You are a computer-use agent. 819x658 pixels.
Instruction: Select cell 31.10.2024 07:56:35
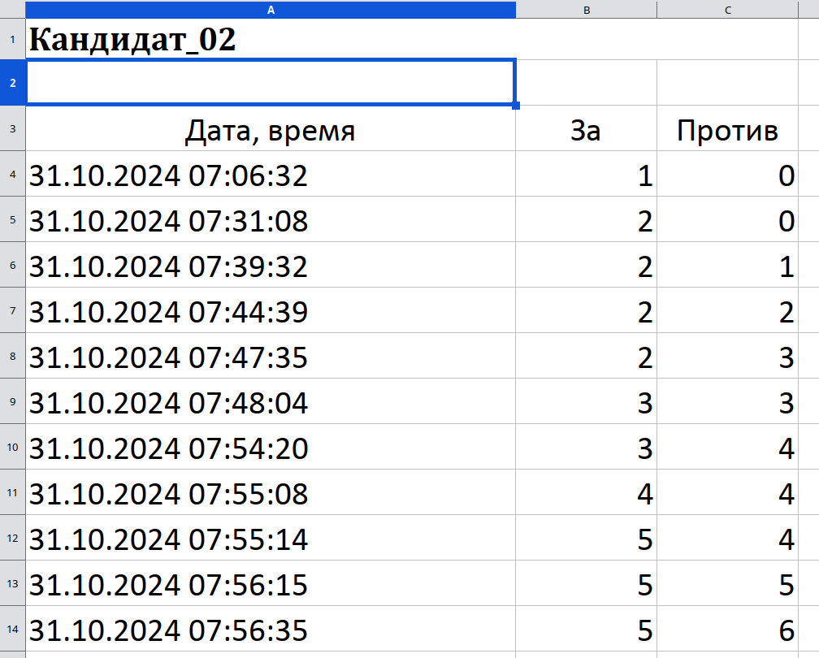point(271,629)
